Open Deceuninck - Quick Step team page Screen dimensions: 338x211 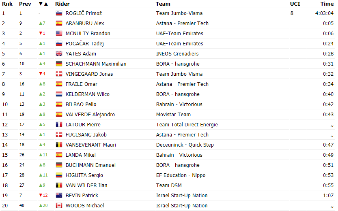185,145
